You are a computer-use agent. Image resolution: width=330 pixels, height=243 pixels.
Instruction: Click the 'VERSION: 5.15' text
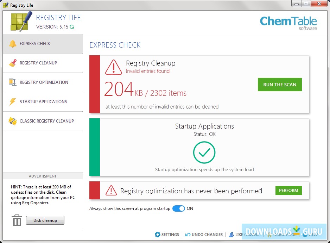52,27
